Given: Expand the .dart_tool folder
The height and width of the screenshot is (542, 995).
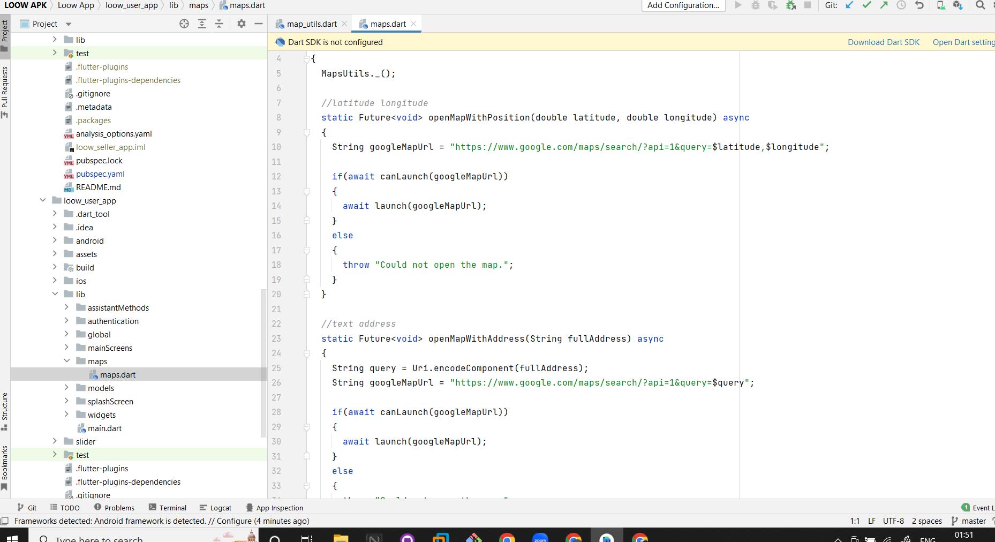Looking at the screenshot, I should pyautogui.click(x=55, y=214).
